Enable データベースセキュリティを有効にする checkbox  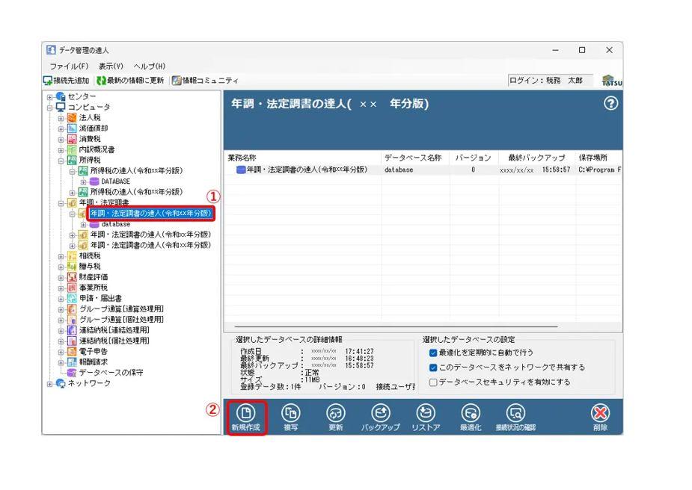pyautogui.click(x=433, y=382)
